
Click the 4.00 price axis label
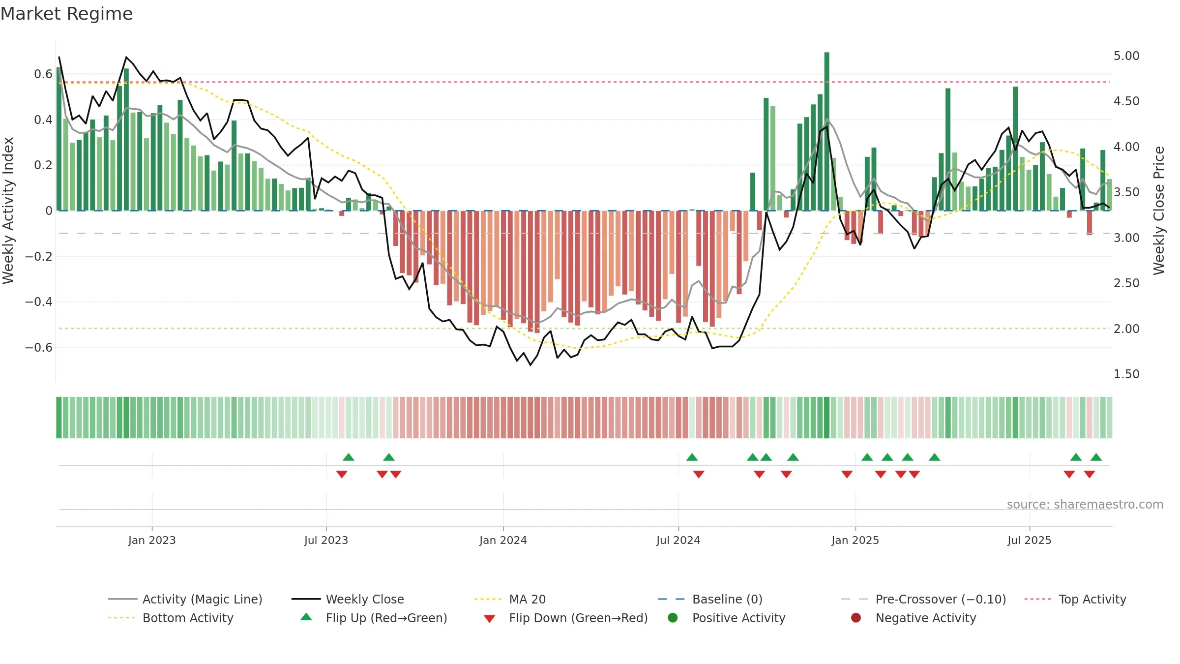(1126, 147)
